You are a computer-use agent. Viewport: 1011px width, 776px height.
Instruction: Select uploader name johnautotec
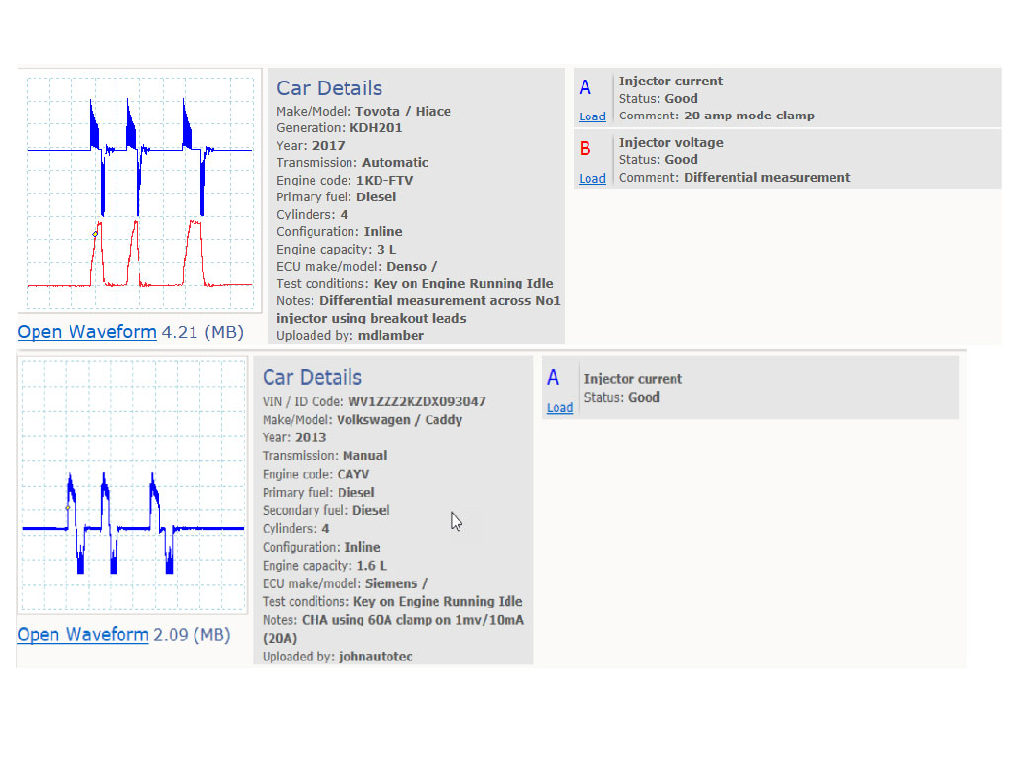pos(375,657)
